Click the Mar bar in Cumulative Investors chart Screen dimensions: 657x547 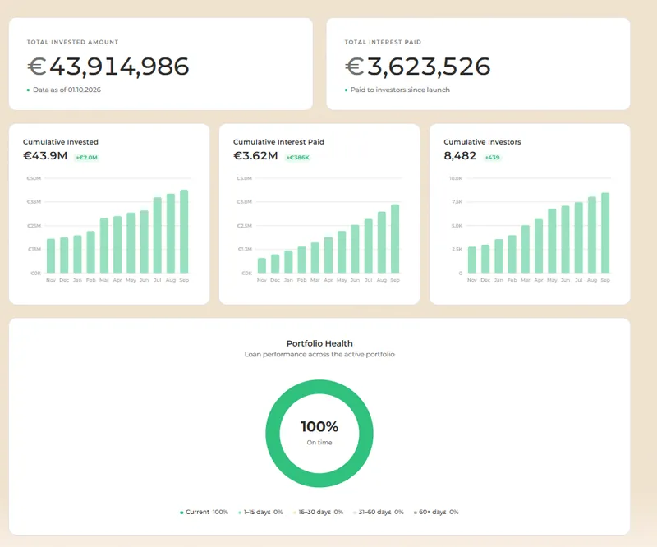tap(526, 249)
